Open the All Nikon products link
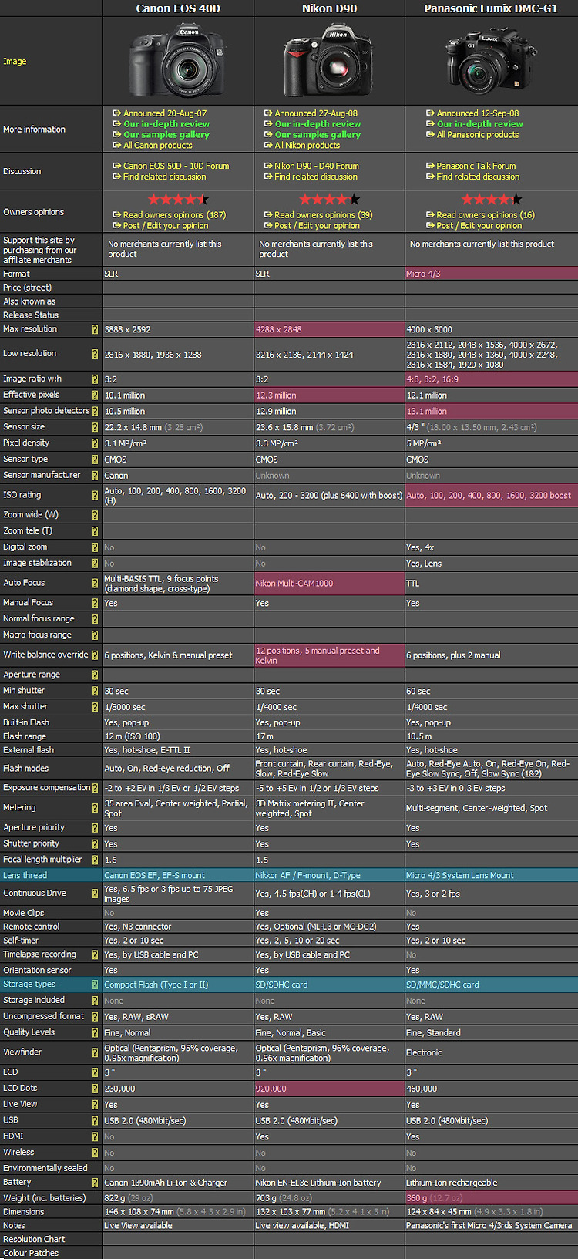578x1259 pixels. (x=307, y=146)
